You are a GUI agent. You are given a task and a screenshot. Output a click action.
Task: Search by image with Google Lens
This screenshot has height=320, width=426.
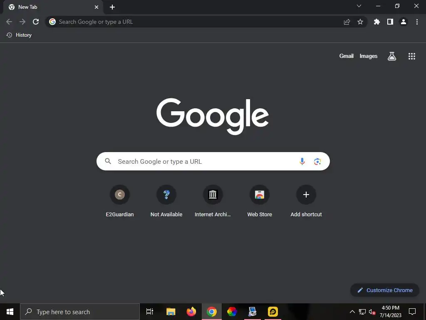click(x=317, y=161)
